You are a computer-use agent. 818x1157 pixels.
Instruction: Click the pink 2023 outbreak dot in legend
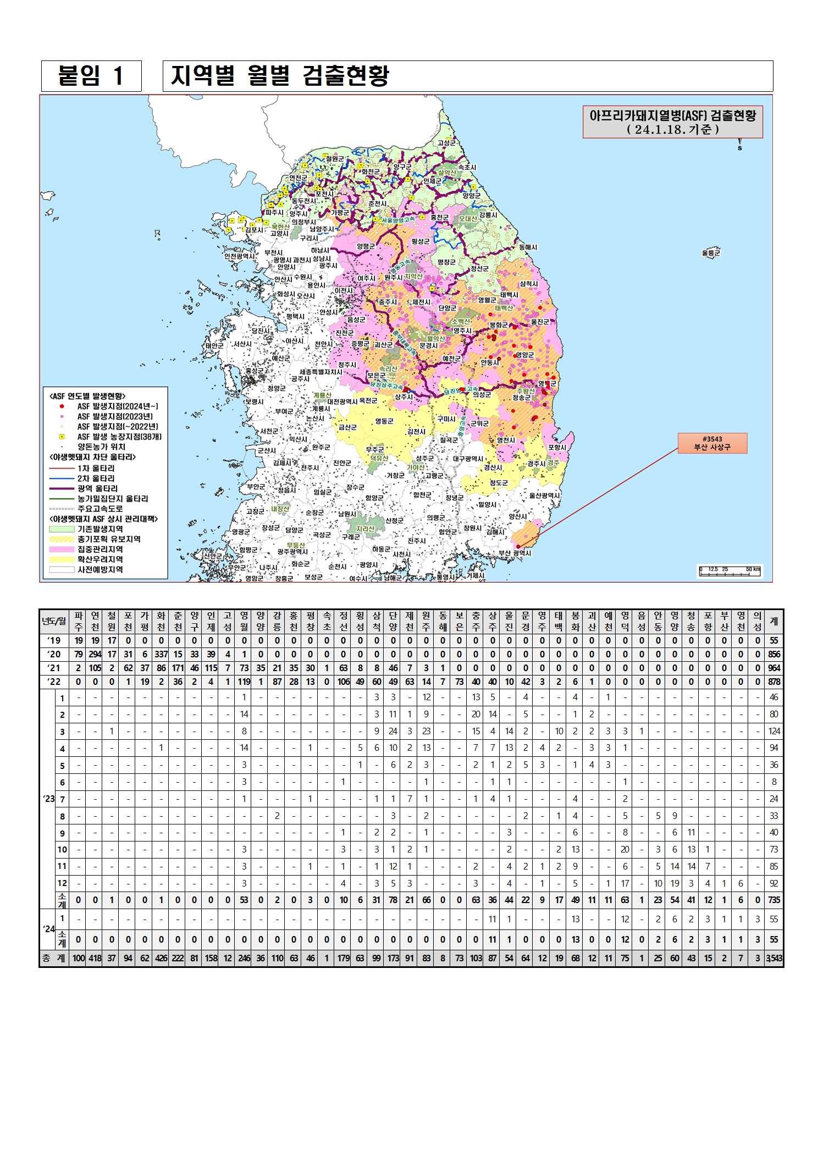click(62, 417)
